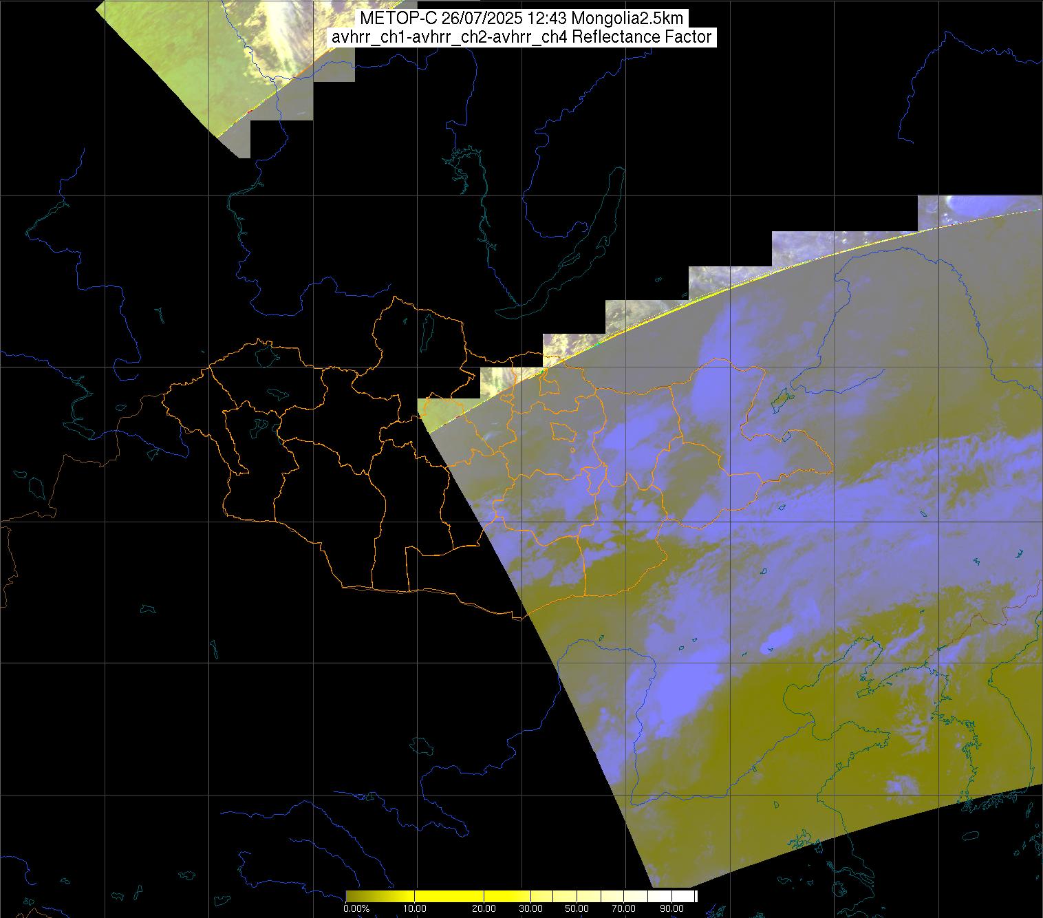Viewport: 1043px width, 918px height.
Task: Select the 20.00 tick label on the colorbar
Action: (484, 908)
